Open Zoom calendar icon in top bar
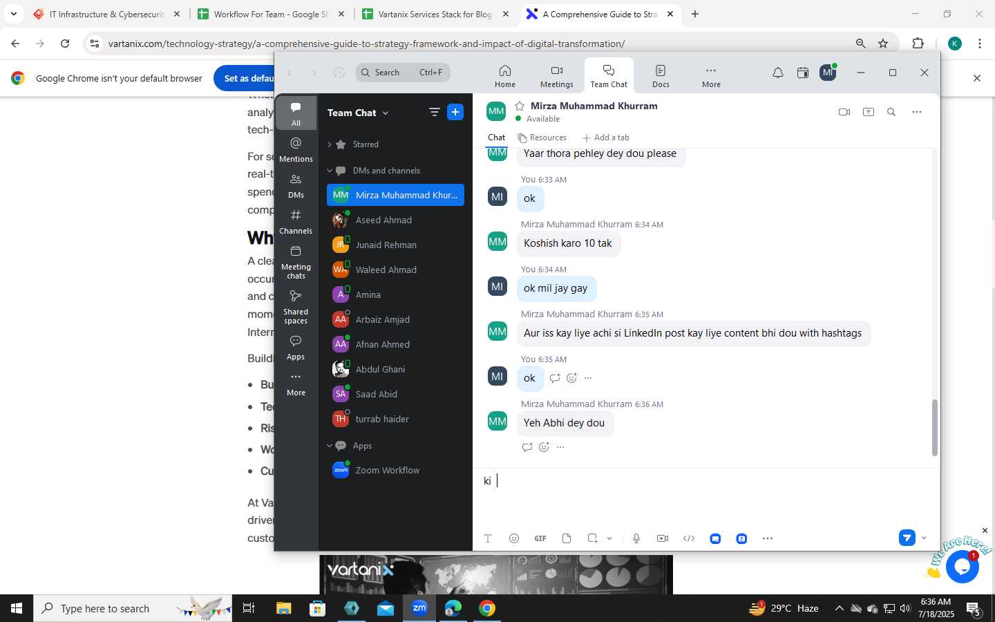995x622 pixels. (x=803, y=73)
